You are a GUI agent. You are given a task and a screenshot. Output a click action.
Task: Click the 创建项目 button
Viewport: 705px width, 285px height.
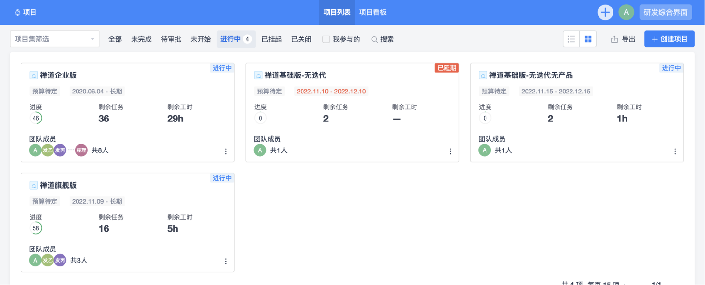click(x=669, y=39)
